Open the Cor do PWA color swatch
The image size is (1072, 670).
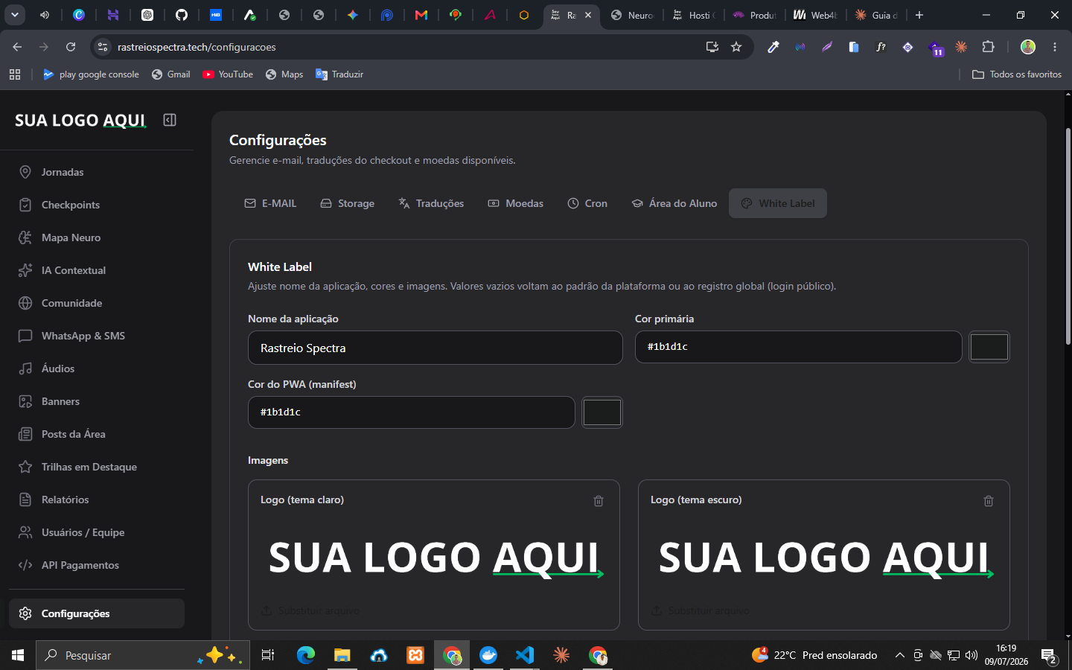pyautogui.click(x=602, y=412)
